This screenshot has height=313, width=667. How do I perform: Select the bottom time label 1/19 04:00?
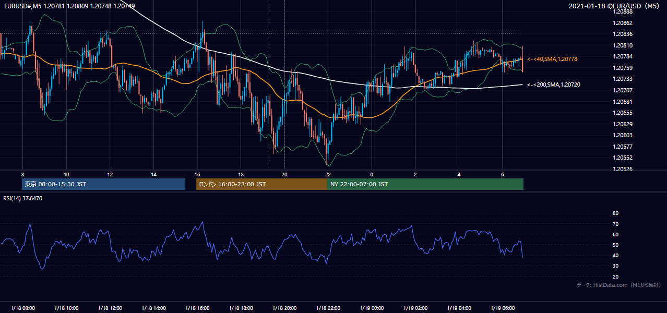tap(459, 308)
